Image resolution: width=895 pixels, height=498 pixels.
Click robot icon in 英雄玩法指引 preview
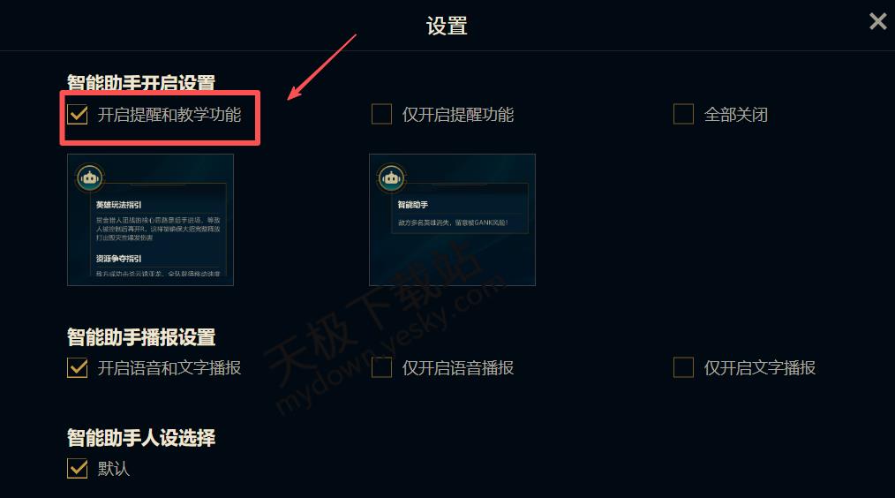(x=90, y=178)
